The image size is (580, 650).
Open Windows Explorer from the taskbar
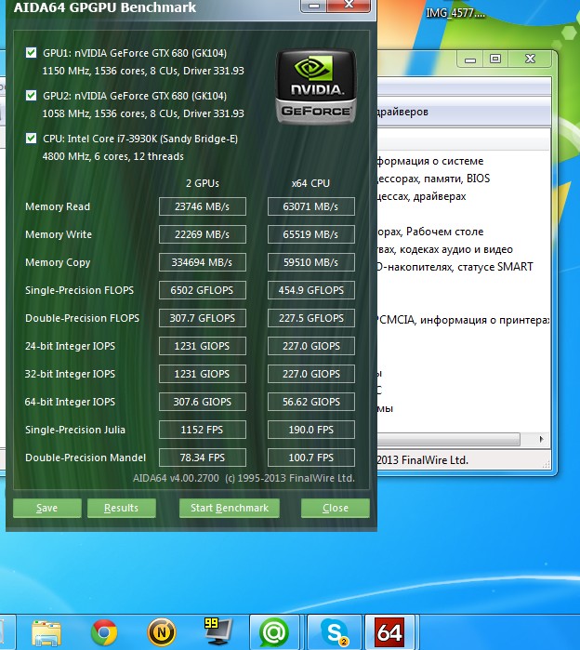point(46,633)
